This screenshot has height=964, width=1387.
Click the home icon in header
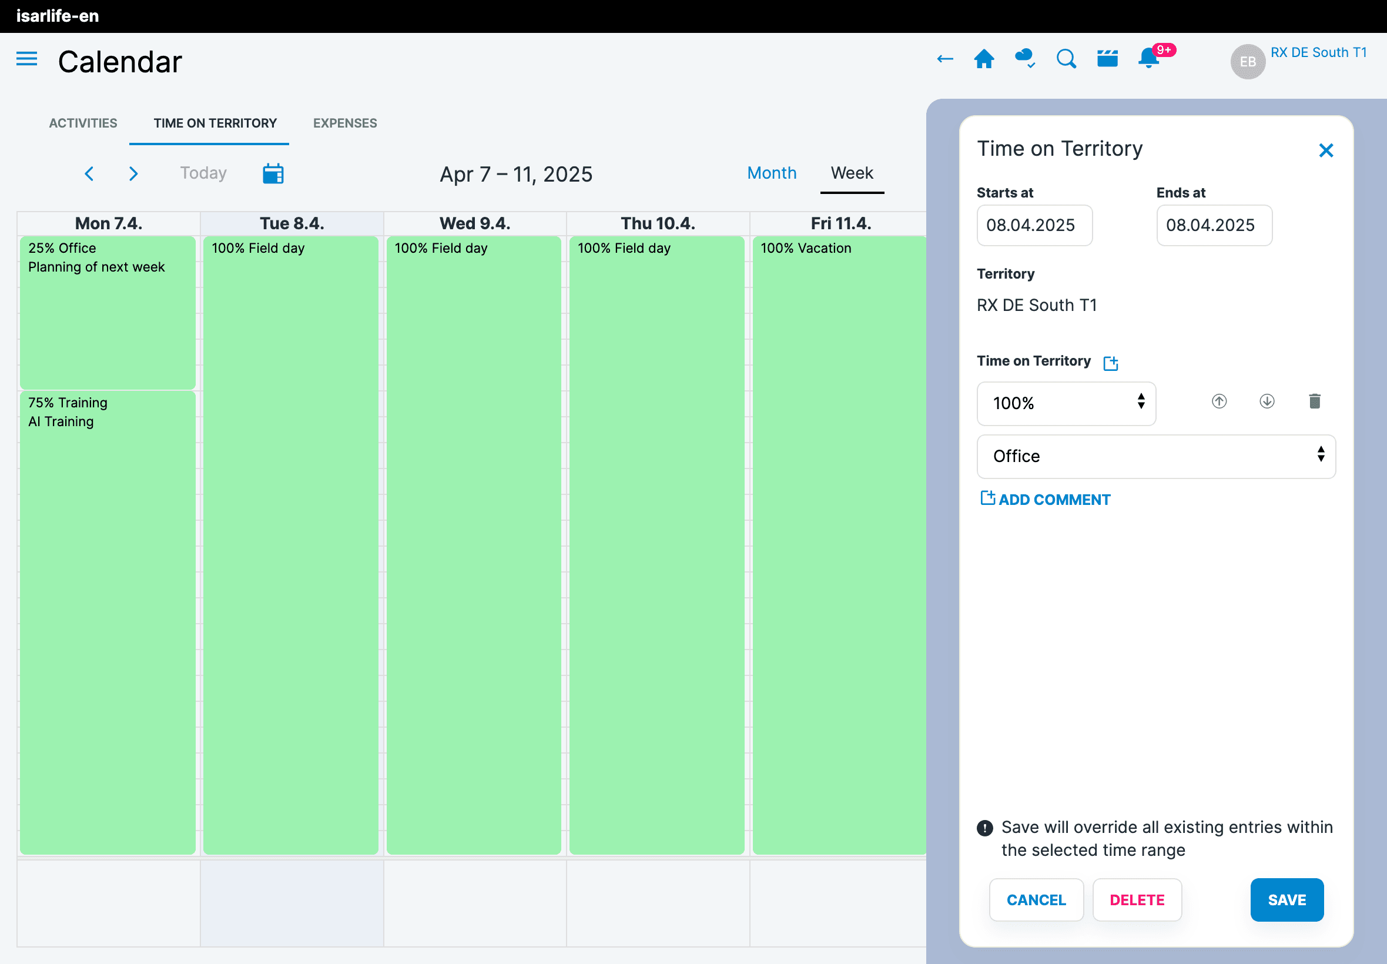click(x=984, y=59)
